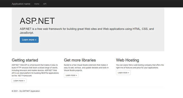Open the Home navigation item
The width and height of the screenshot is (183, 98).
(x=37, y=4)
